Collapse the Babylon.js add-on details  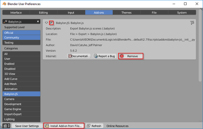pos(46,23)
